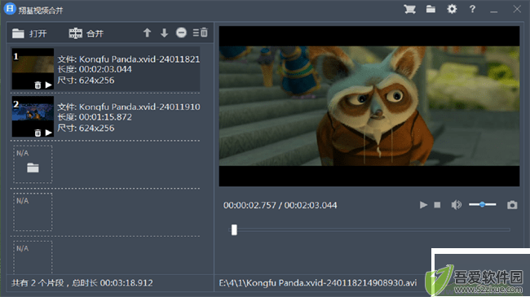This screenshot has width=530, height=297.
Task: Click the video preview area
Action: click(369, 106)
